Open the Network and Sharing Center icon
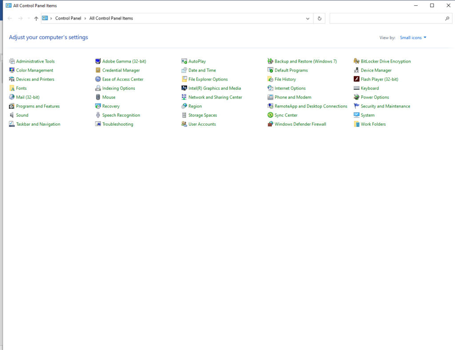This screenshot has height=350, width=455. [x=184, y=97]
